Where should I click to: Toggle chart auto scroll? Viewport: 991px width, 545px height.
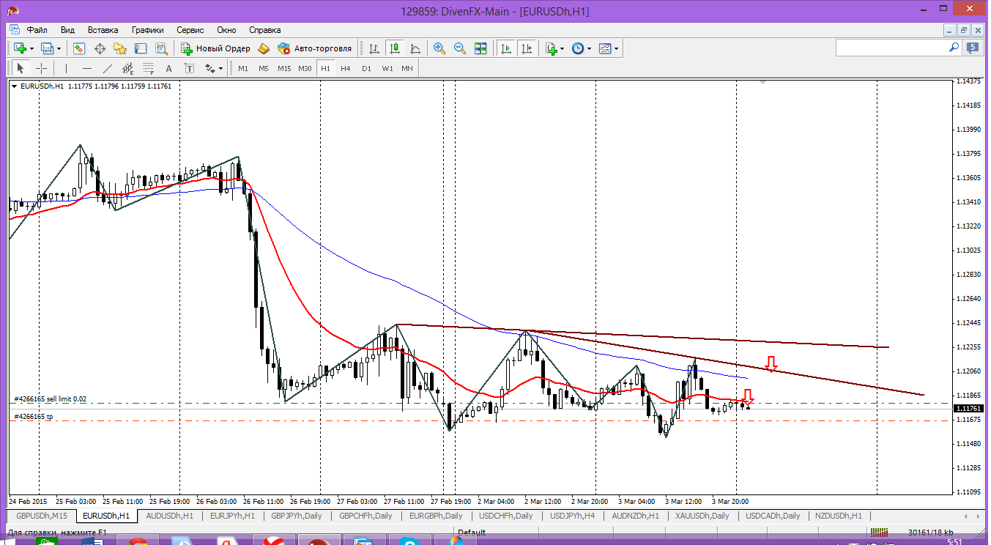pos(505,48)
